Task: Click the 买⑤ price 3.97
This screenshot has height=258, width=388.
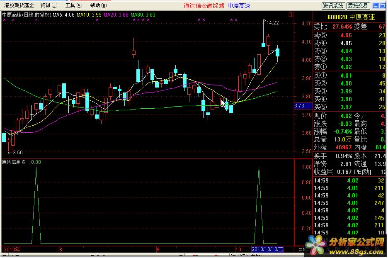Action: pos(346,107)
